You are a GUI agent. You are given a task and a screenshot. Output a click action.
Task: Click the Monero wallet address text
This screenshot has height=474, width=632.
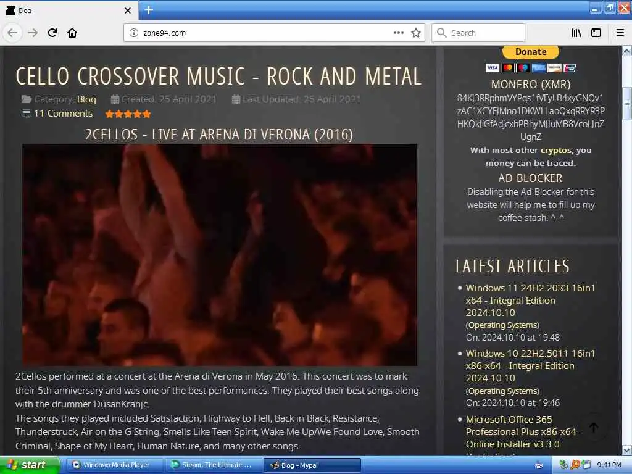531,117
